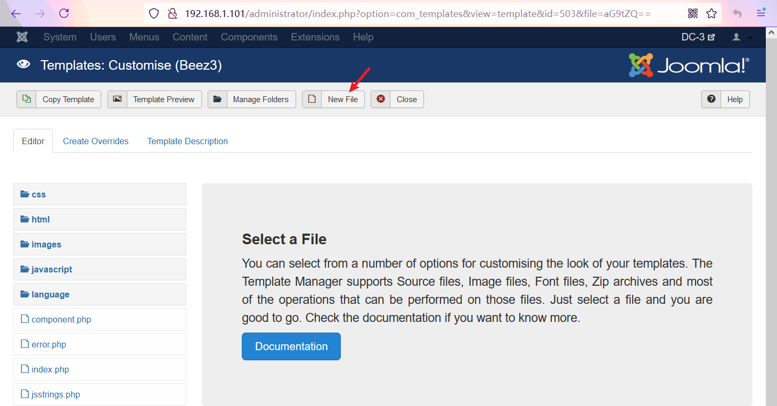Image resolution: width=777 pixels, height=406 pixels.
Task: Open the Users menu
Action: [103, 37]
